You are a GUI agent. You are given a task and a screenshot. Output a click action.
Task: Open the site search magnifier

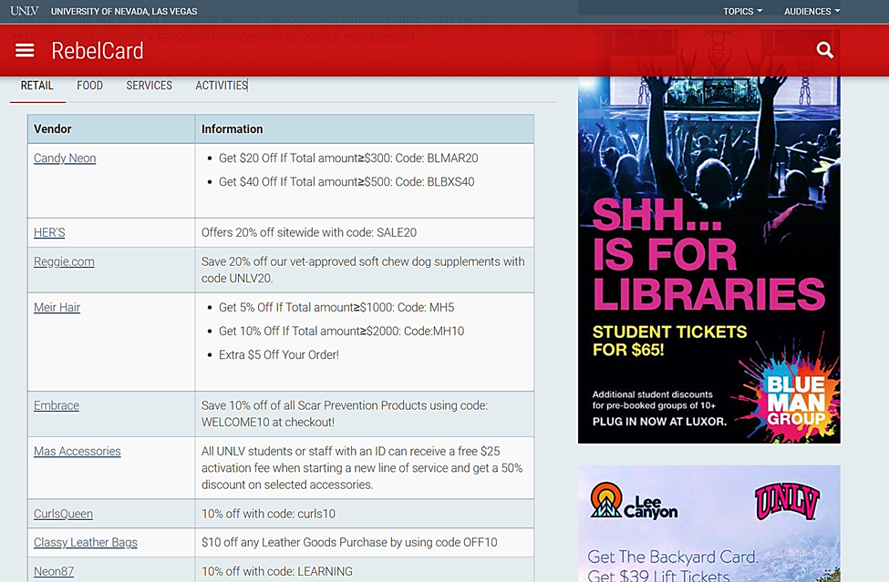(825, 50)
